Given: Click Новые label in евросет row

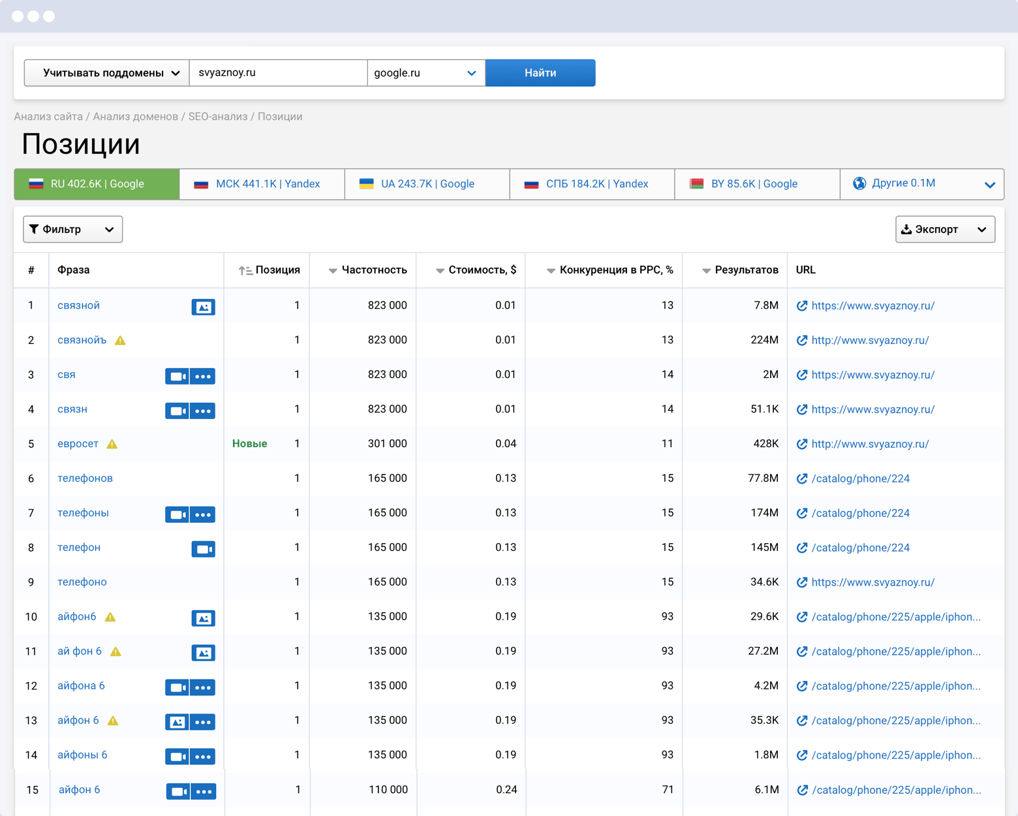Looking at the screenshot, I should [x=249, y=444].
